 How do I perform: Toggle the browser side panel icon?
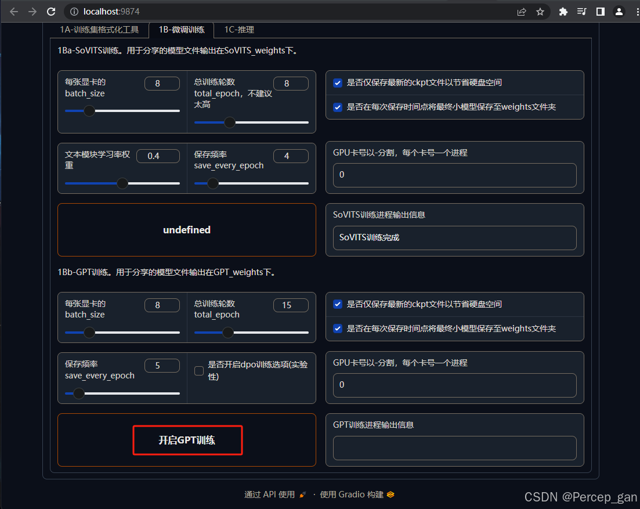click(601, 12)
